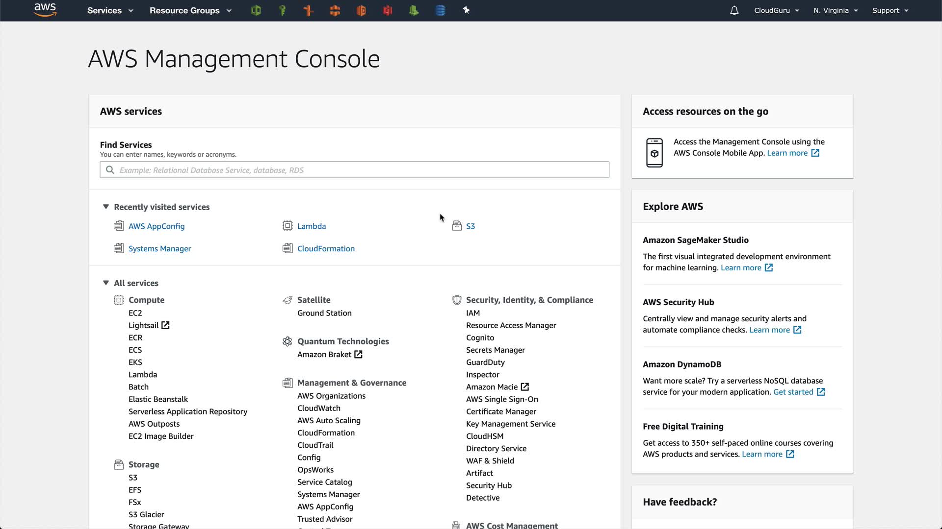The image size is (942, 529).
Task: Collapse the Recently visited services section
Action: pyautogui.click(x=105, y=207)
